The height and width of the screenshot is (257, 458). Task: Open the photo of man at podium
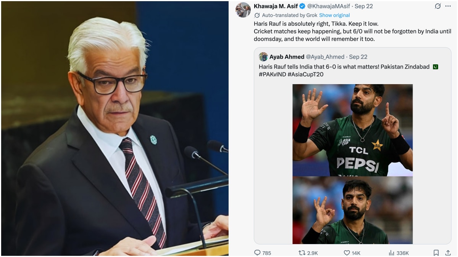coord(114,128)
